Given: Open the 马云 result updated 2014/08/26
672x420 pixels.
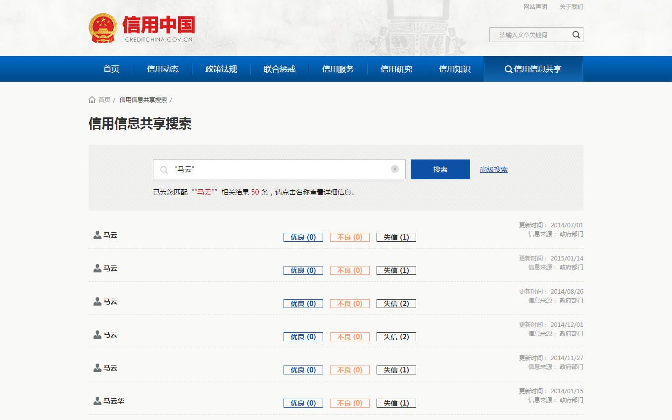Looking at the screenshot, I should 110,302.
